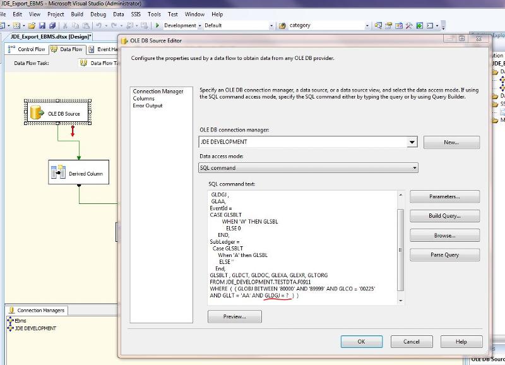Click New... connection manager button
Image resolution: width=505 pixels, height=365 pixels.
[x=451, y=142]
